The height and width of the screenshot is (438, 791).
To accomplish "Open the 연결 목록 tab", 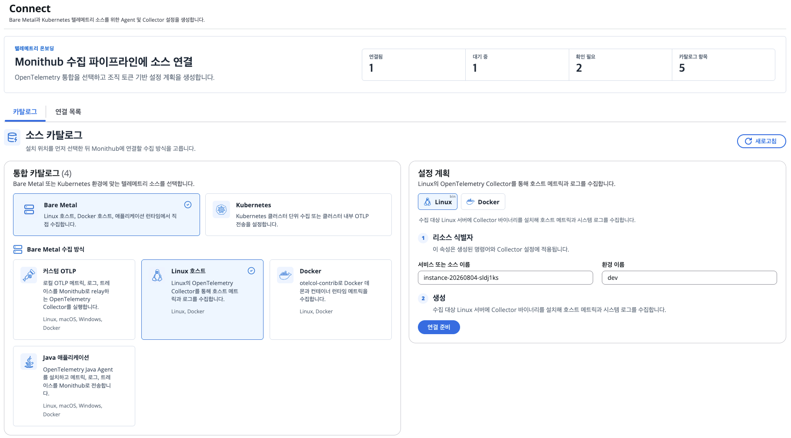I will click(x=68, y=112).
